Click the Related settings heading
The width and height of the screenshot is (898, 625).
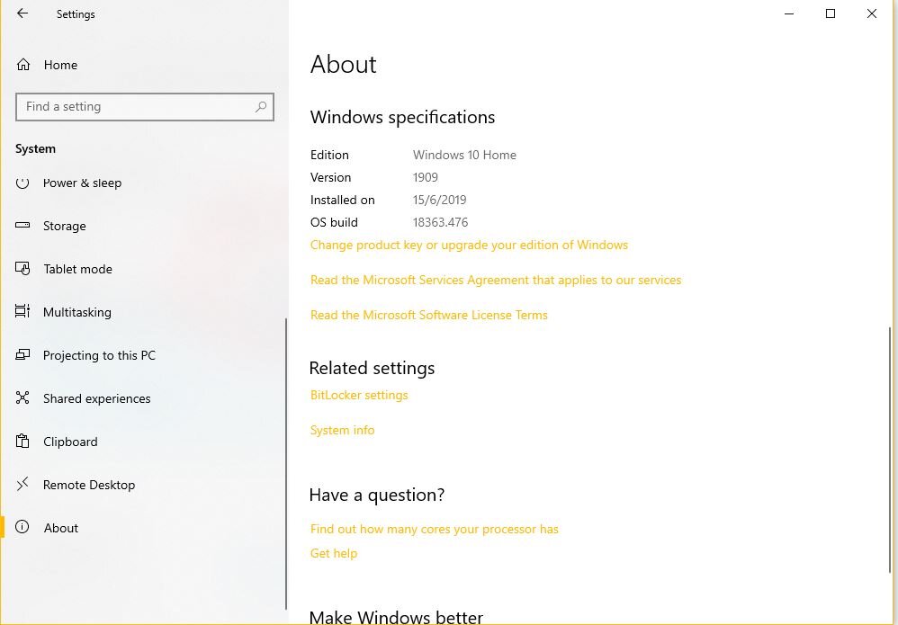[x=373, y=368]
